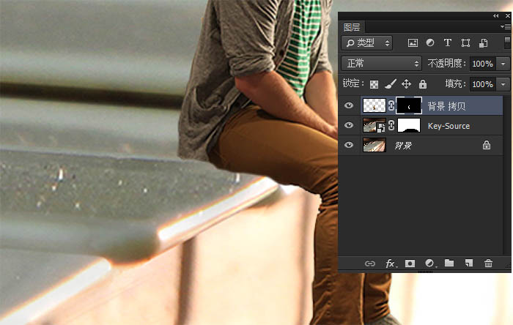The width and height of the screenshot is (513, 325).
Task: Expand the 不透明度 slider arrow
Action: click(x=503, y=64)
